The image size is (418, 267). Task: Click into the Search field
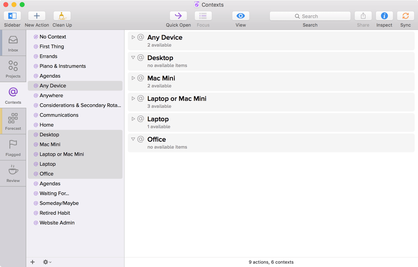(x=310, y=16)
